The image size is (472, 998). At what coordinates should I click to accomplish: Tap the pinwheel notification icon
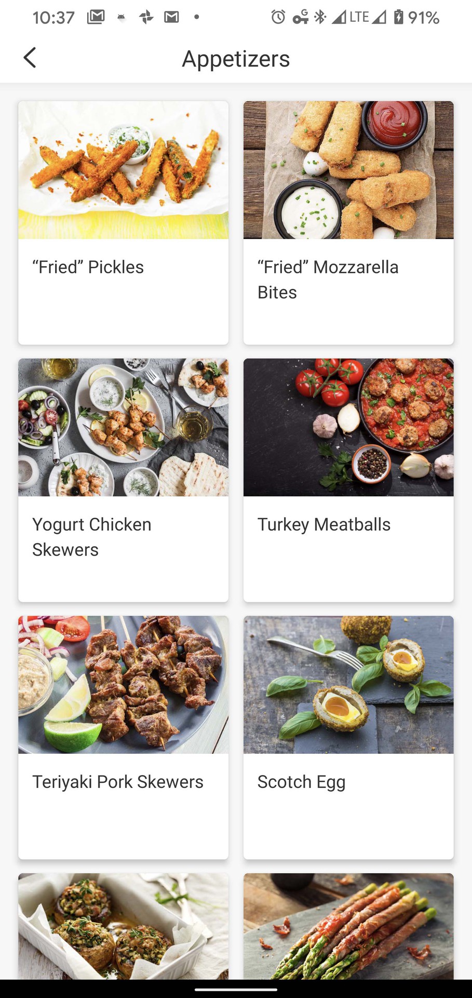click(146, 17)
